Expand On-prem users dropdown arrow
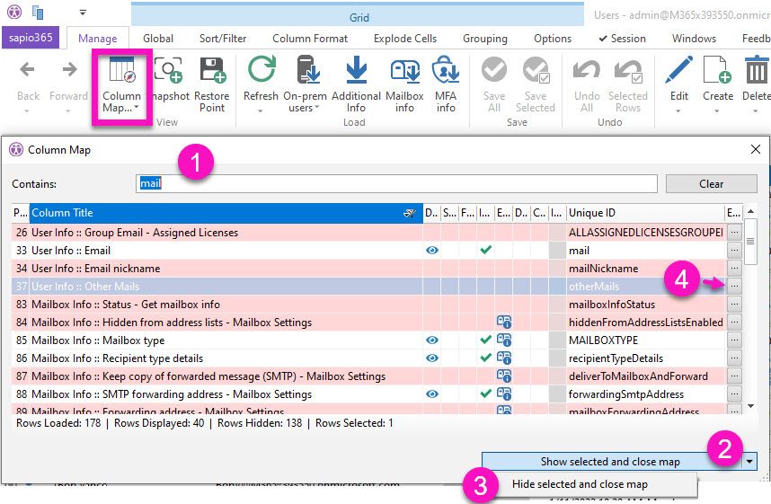This screenshot has width=771, height=504. point(317,108)
